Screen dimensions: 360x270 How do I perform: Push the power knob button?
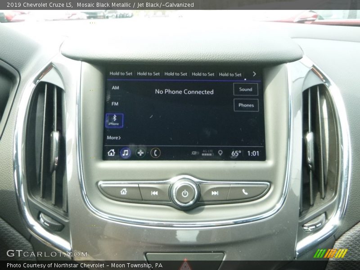pos(185,193)
